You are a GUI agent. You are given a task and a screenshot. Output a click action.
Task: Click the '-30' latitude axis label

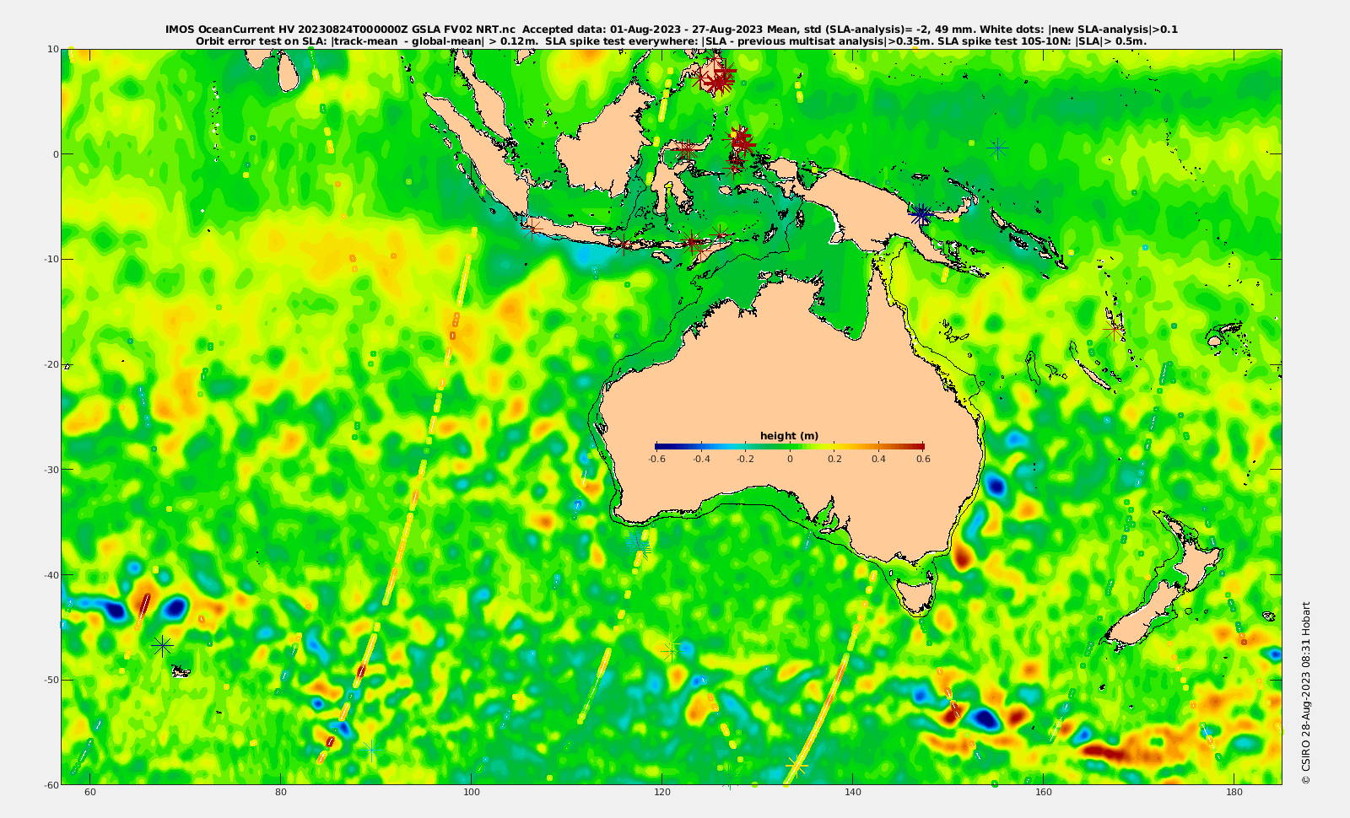click(51, 470)
